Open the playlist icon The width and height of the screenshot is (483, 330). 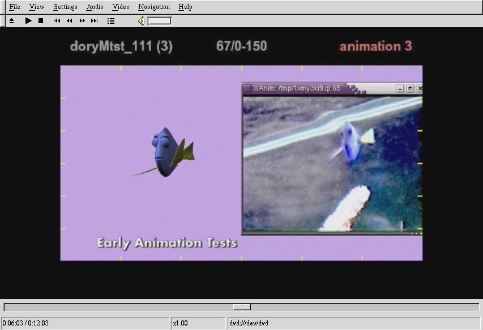point(111,21)
